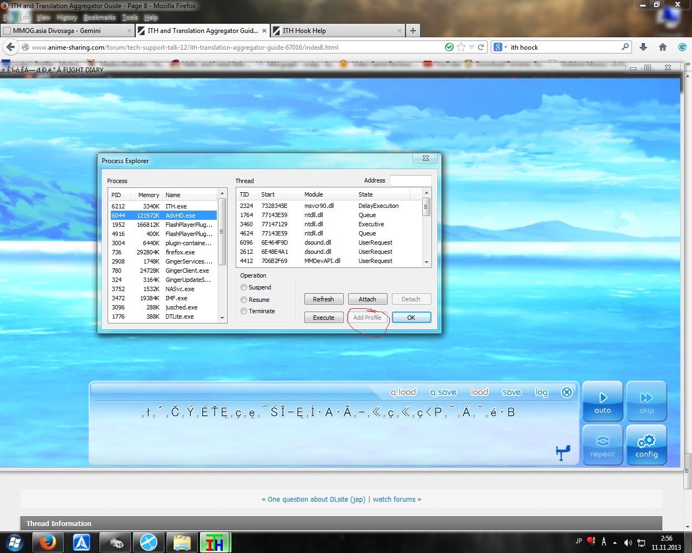Open blue A application in taskbar
This screenshot has width=692, height=553.
[x=82, y=542]
